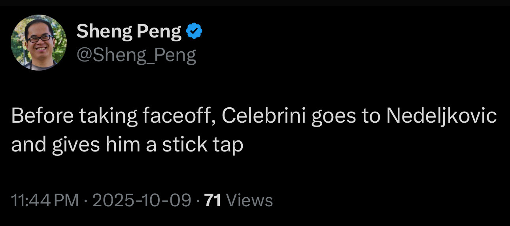The width and height of the screenshot is (510, 226).
Task: Click the 11:44 PM timestamp
Action: point(45,200)
